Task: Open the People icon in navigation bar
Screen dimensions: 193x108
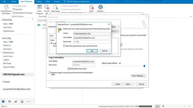Action: point(16,101)
